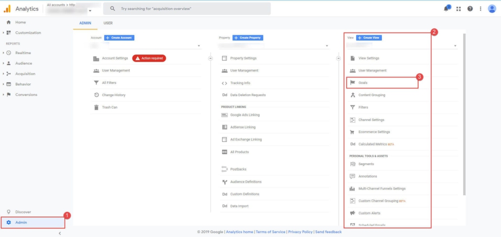Expand the Conversions reports arrow
501x237 pixels.
3,94
